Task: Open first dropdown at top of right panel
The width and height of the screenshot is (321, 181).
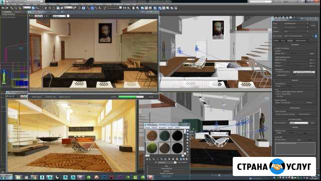Action: click(x=296, y=24)
